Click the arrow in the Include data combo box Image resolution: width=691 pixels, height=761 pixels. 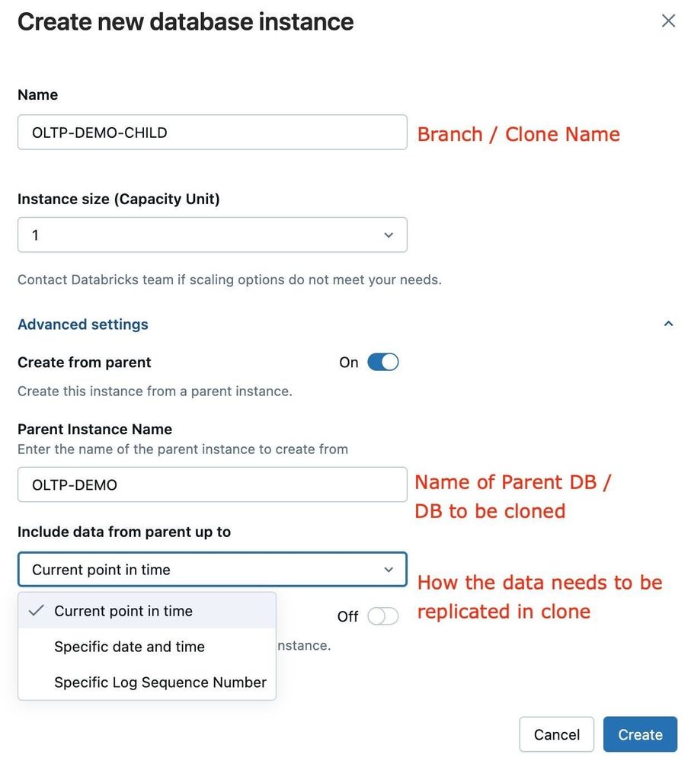point(389,570)
